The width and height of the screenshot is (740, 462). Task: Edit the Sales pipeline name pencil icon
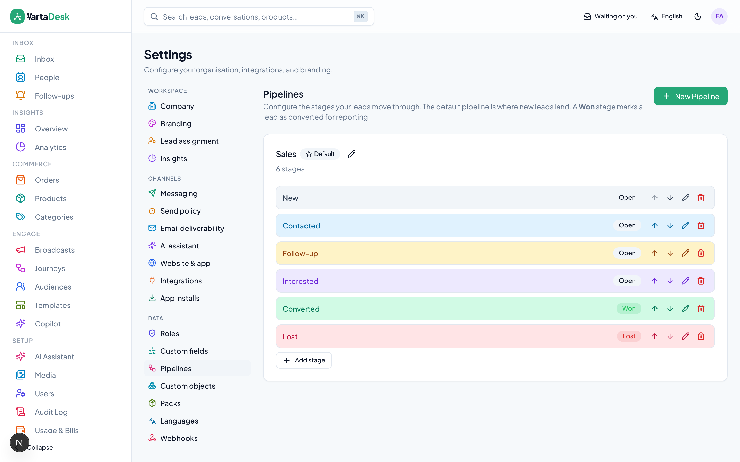pos(351,154)
